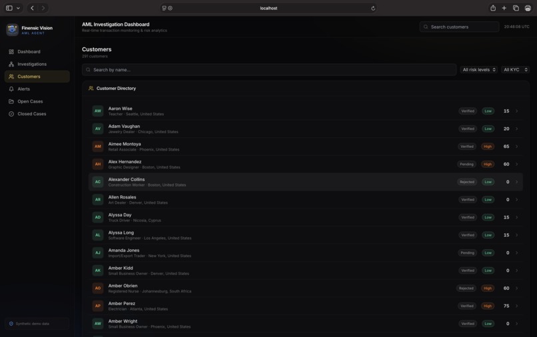Click Aimee Montoya High risk badge

[x=488, y=147]
